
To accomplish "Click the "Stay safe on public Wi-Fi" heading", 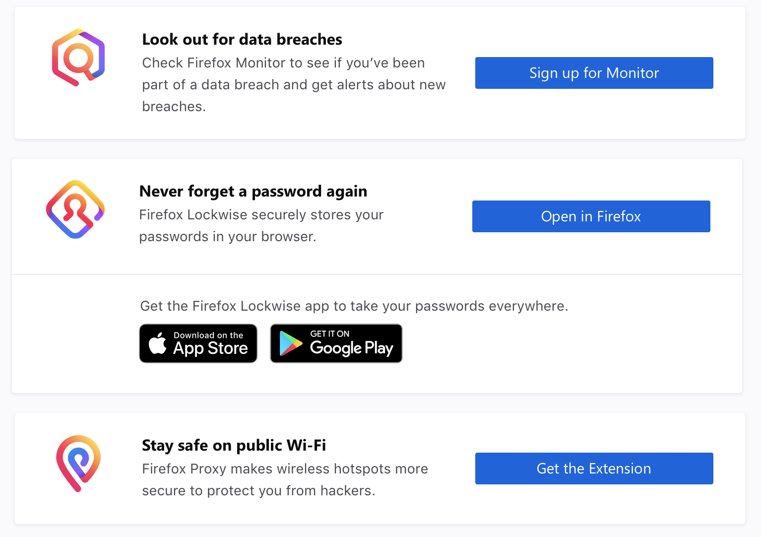I will (x=234, y=445).
